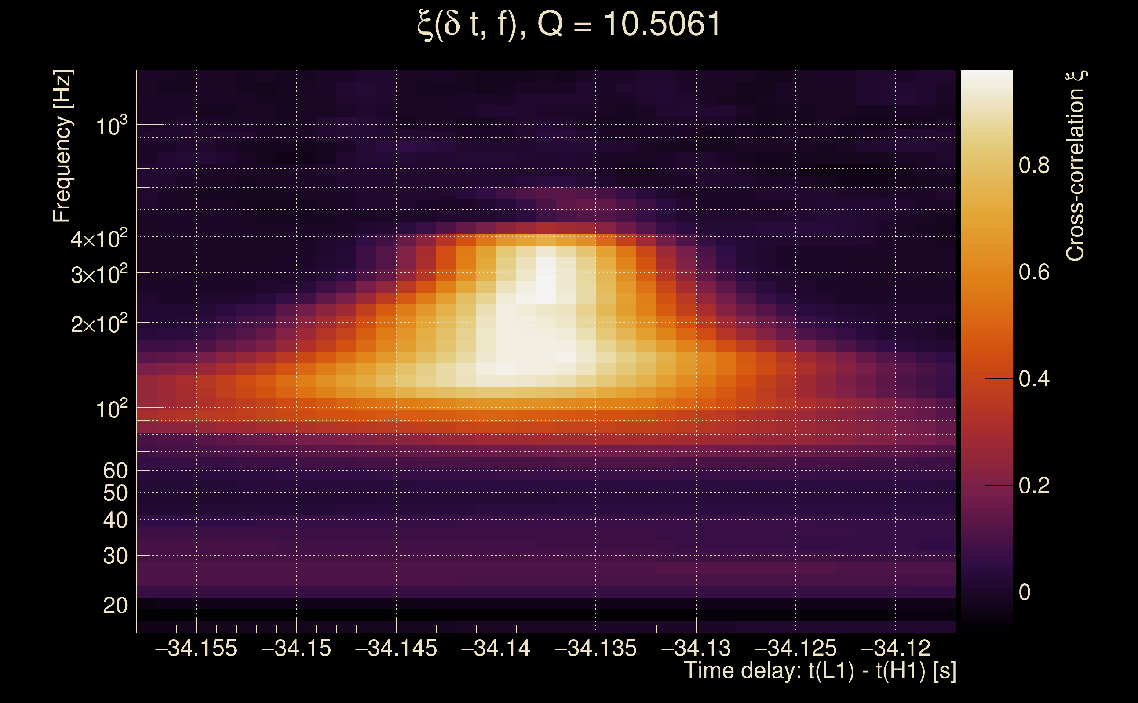This screenshot has height=703, width=1138.
Task: Click the 0.8 tick on the colorbar
Action: [x=1034, y=166]
